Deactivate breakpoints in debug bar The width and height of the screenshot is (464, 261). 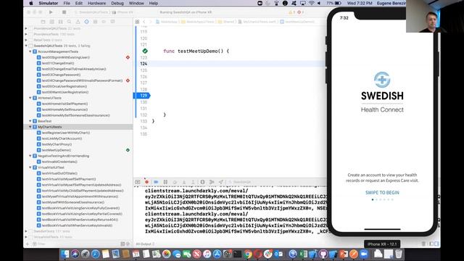coord(156,182)
